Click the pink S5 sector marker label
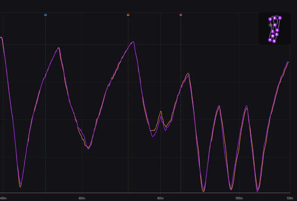This screenshot has width=297, height=201. pos(181,15)
